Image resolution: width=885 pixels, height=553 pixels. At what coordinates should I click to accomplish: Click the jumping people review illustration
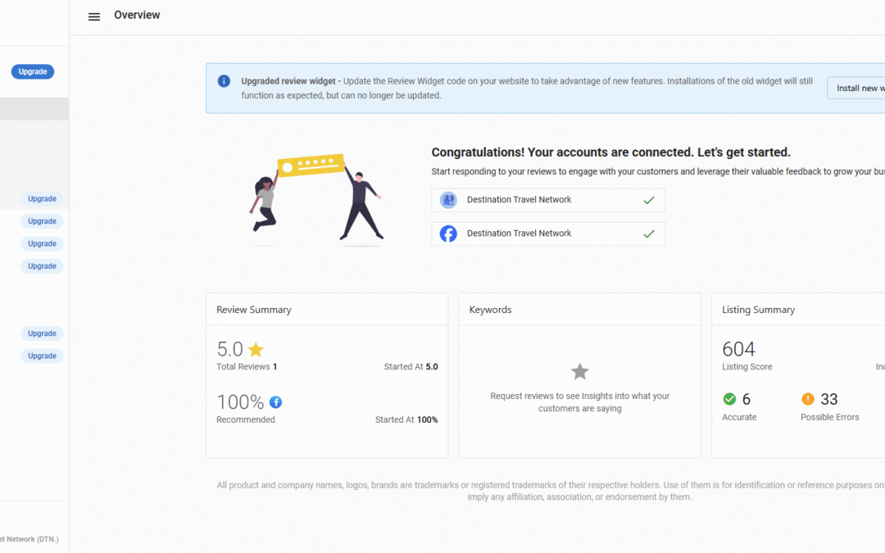coord(315,200)
